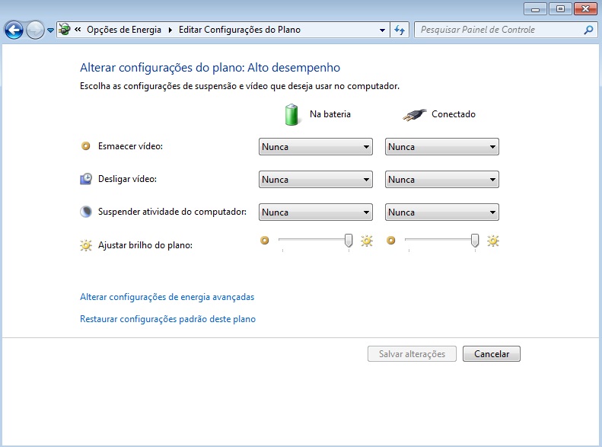
Task: Click the bright sun icon right of battery brightness slider
Action: [x=367, y=241]
